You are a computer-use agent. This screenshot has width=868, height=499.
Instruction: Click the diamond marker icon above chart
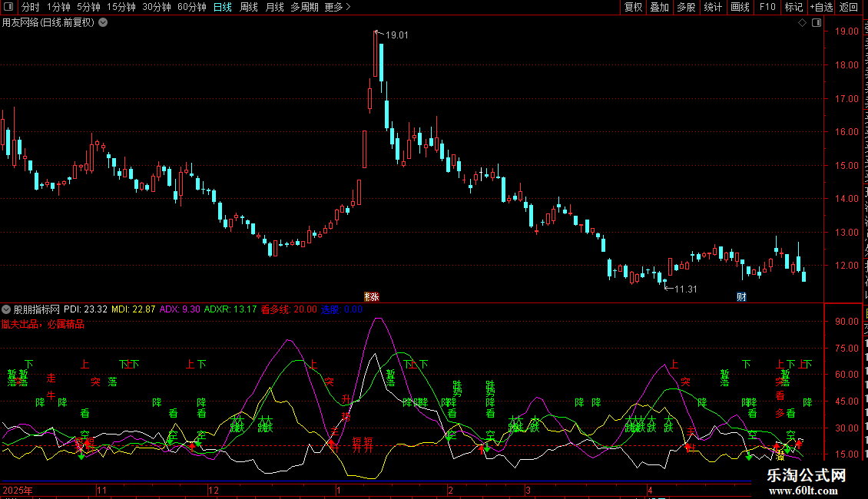click(x=802, y=23)
